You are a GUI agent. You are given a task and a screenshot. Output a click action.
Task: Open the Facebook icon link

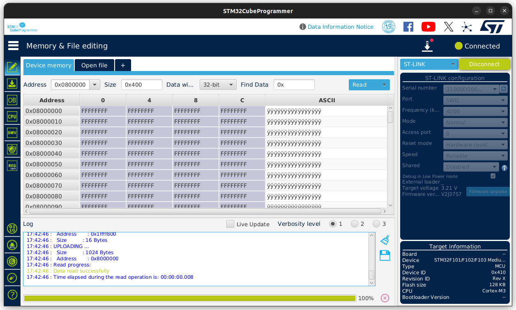click(408, 27)
